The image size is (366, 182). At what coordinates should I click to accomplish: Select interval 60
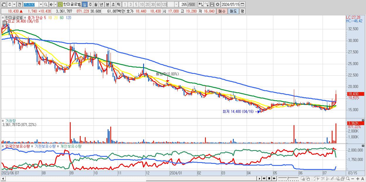[x=158, y=4]
